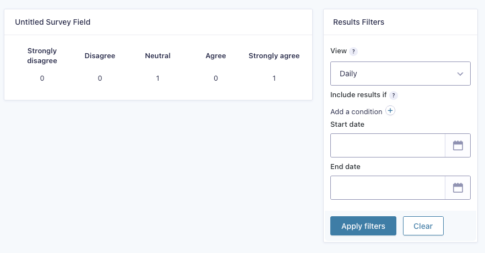The height and width of the screenshot is (253, 485).
Task: Select the Strongly agree column header
Action: [x=274, y=56]
